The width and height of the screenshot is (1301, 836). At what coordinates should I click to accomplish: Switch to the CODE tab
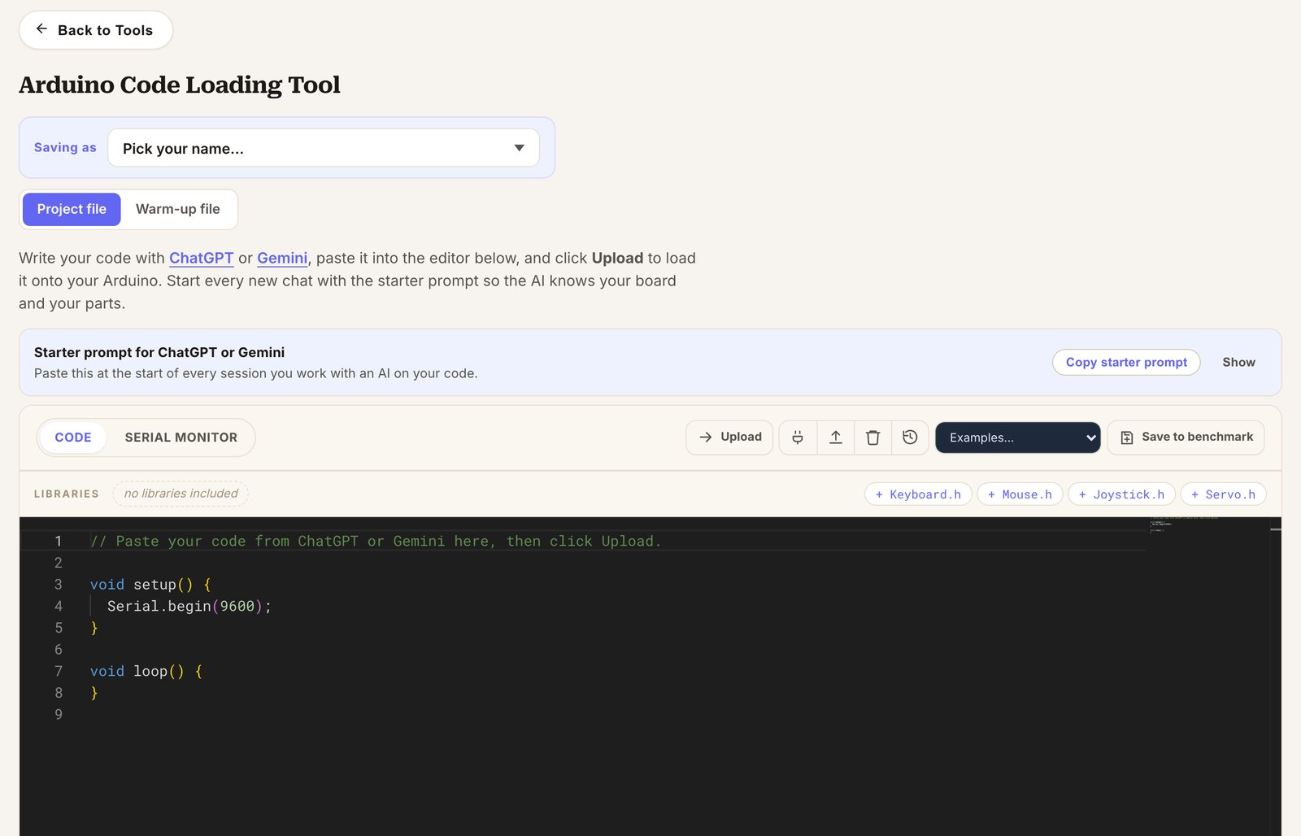[x=73, y=438]
